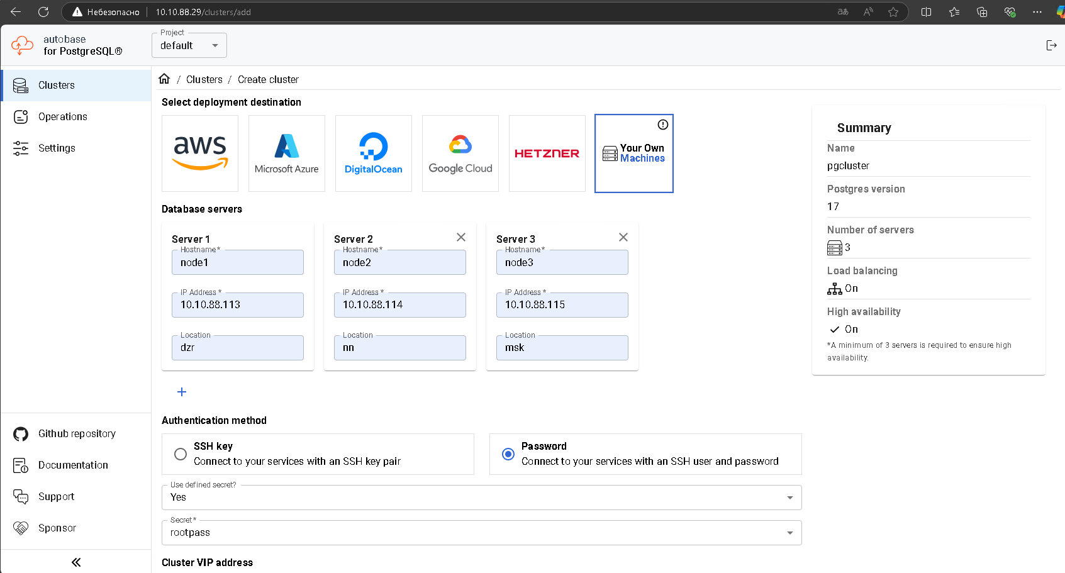Screen dimensions: 1065x573
Task: Click the Clusters breadcrumb link
Action: (x=204, y=79)
